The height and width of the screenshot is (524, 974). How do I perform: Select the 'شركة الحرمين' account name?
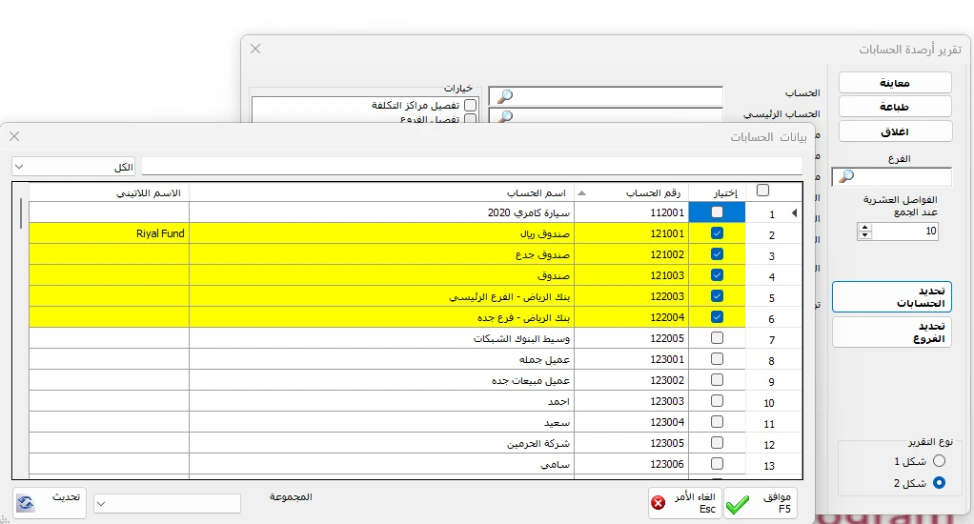[x=382, y=443]
